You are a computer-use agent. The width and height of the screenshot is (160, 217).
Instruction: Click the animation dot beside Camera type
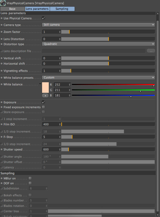[x=2, y=25]
